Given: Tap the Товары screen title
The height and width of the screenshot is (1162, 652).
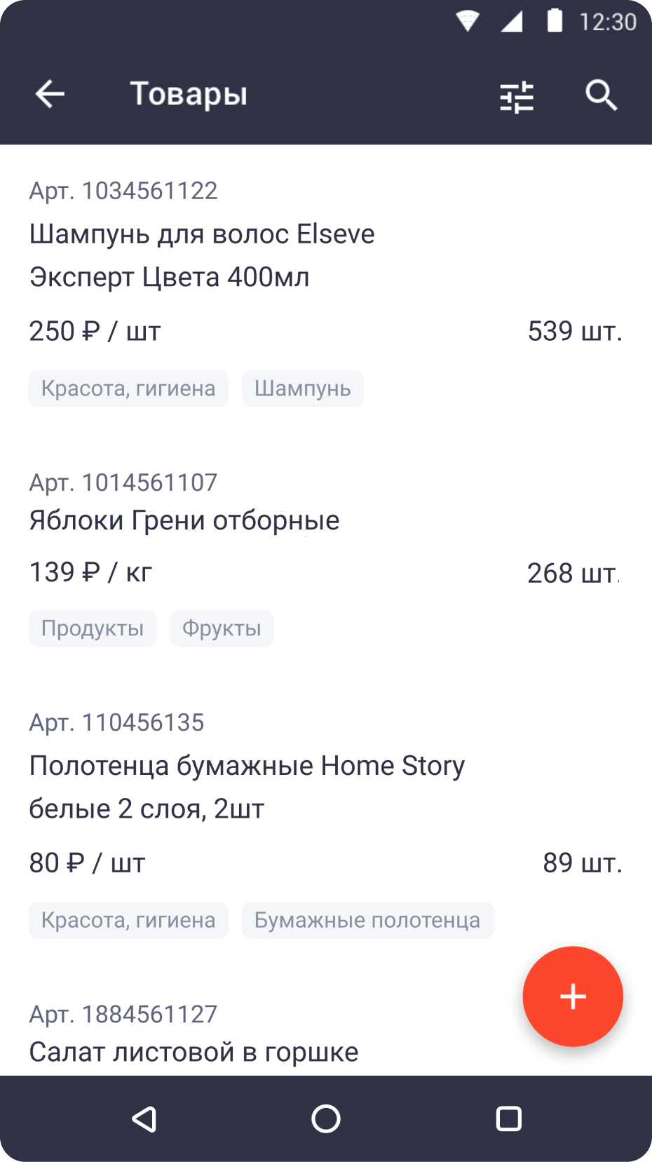Looking at the screenshot, I should tap(189, 94).
